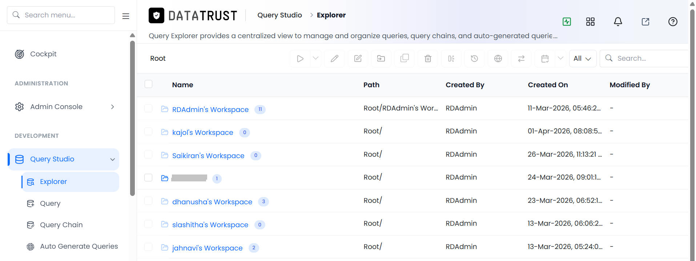Expand the Admin Console chevron
This screenshot has height=261, width=696.
[113, 107]
